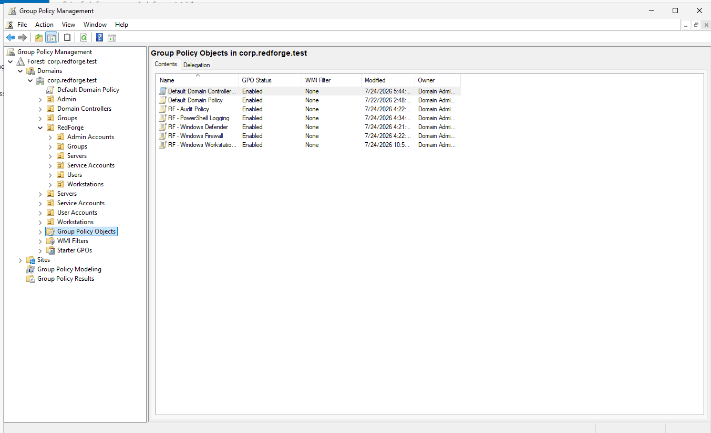The image size is (711, 433).
Task: Collapse the Forest: corp.redforge.test node
Action: [x=11, y=61]
